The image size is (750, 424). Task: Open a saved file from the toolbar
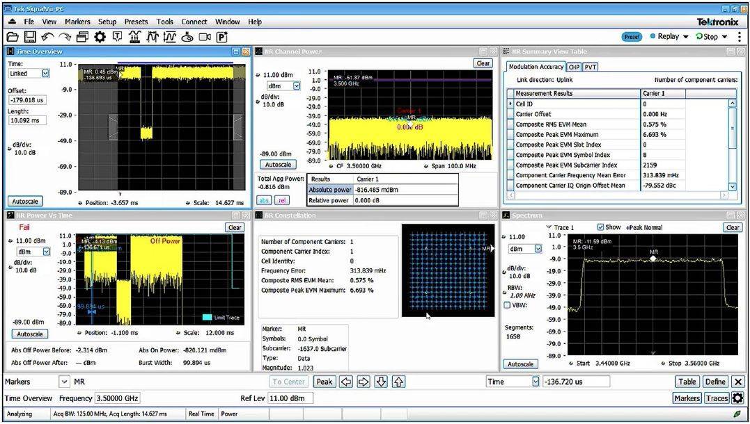coord(12,37)
